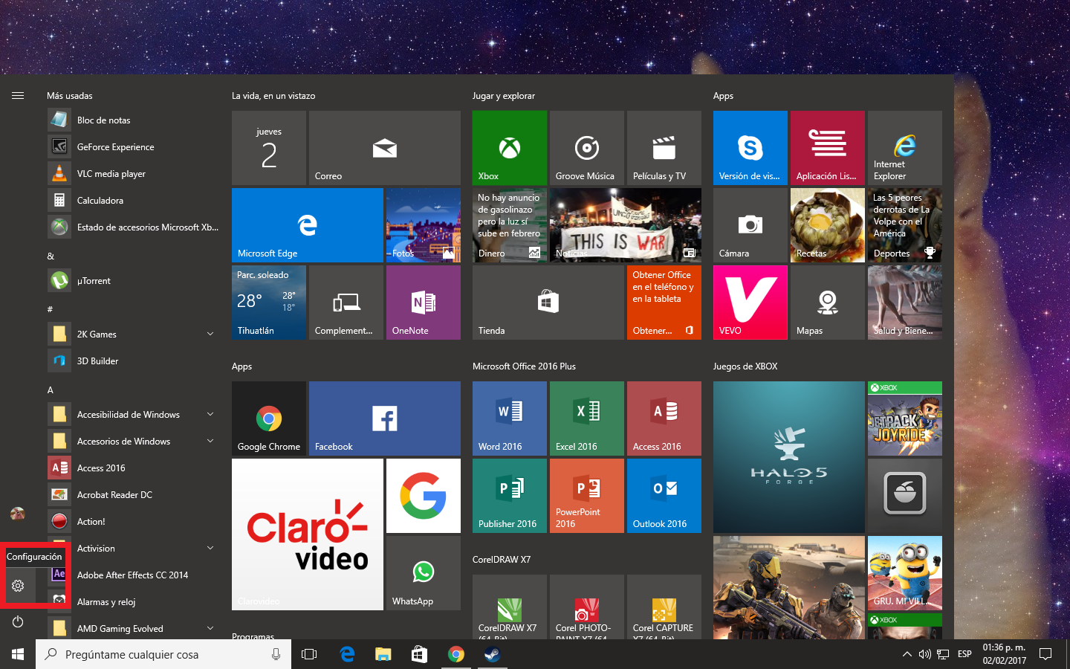Screen dimensions: 1070x669
Task: Open the Halo 5 Forge tile
Action: click(789, 457)
